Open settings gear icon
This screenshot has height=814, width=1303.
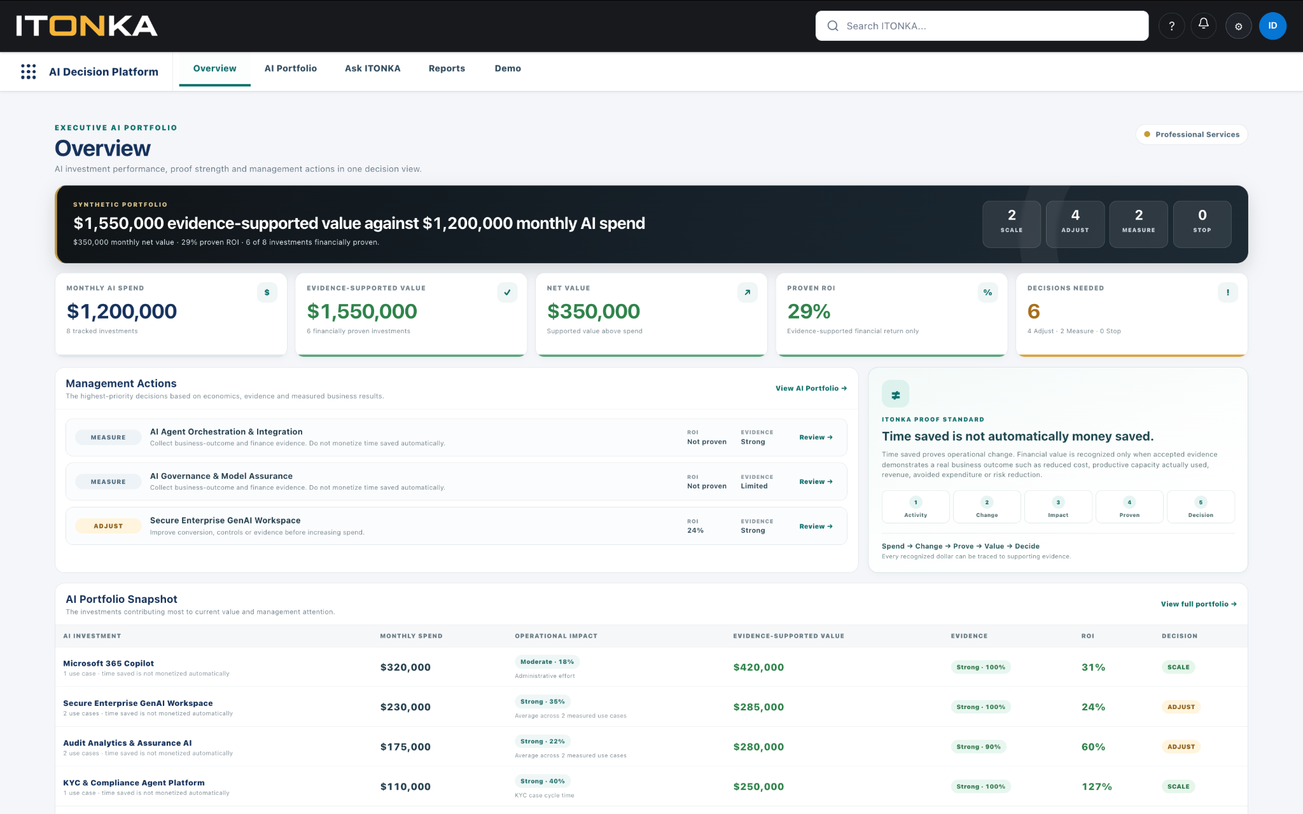coord(1238,26)
